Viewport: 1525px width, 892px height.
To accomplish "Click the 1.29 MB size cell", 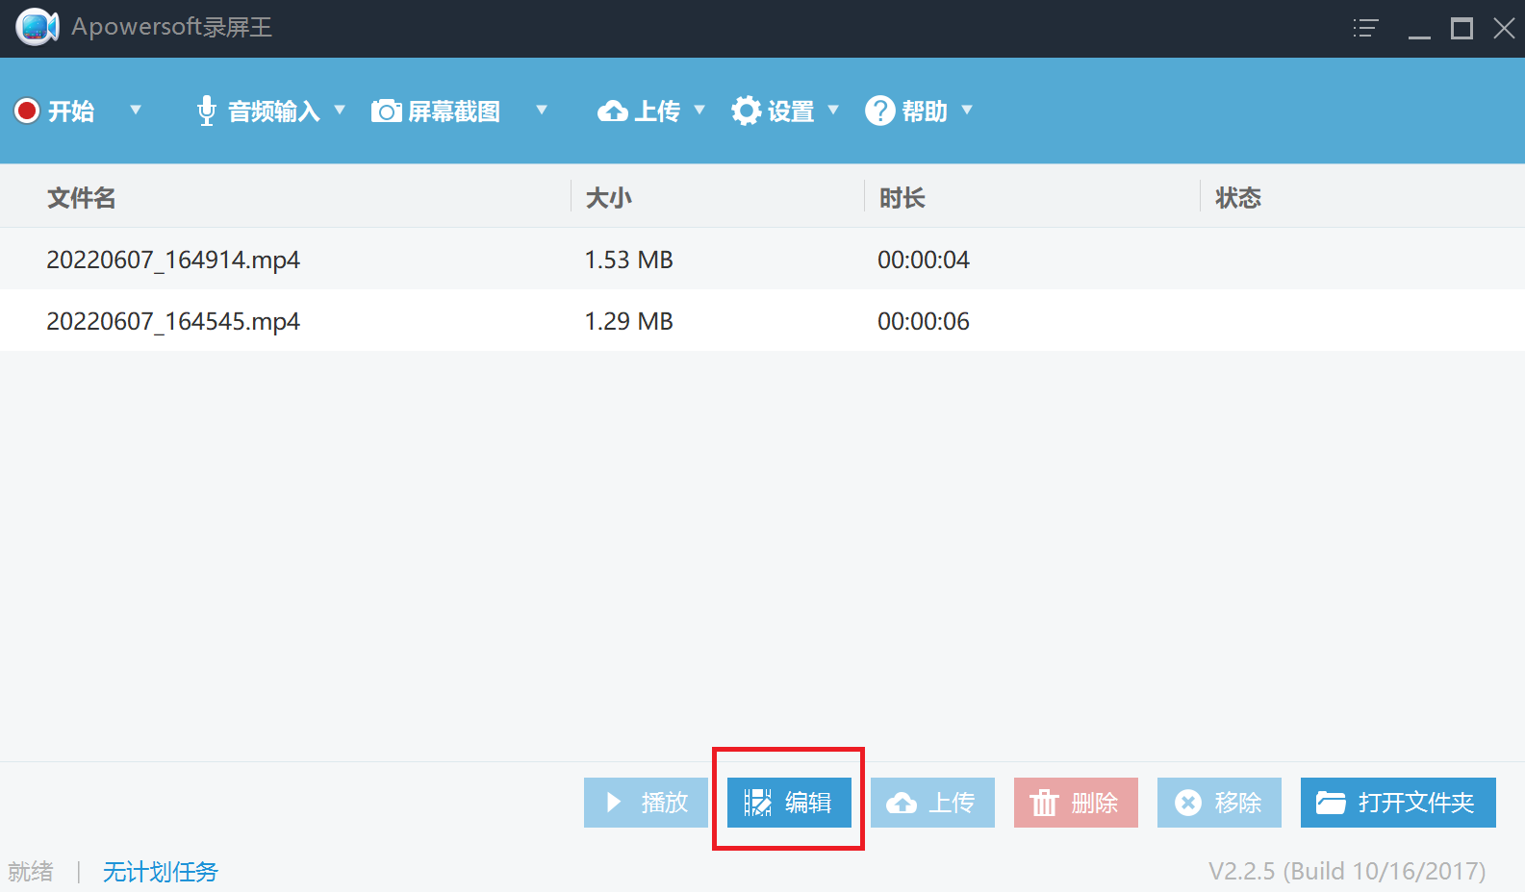I will click(x=629, y=321).
